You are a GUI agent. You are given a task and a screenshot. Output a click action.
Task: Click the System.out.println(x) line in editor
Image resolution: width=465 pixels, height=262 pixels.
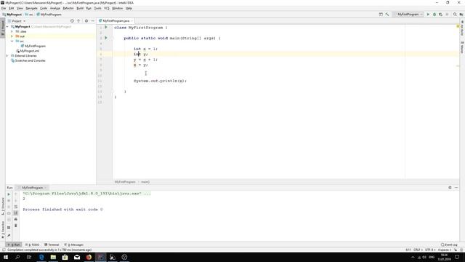tap(160, 81)
